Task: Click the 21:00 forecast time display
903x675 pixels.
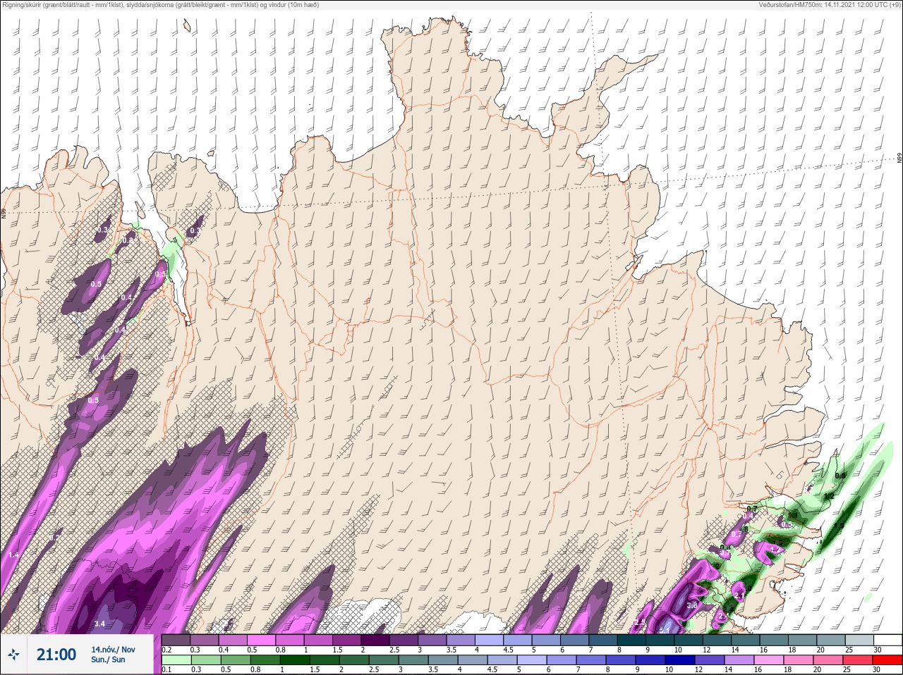Action: pos(56,655)
